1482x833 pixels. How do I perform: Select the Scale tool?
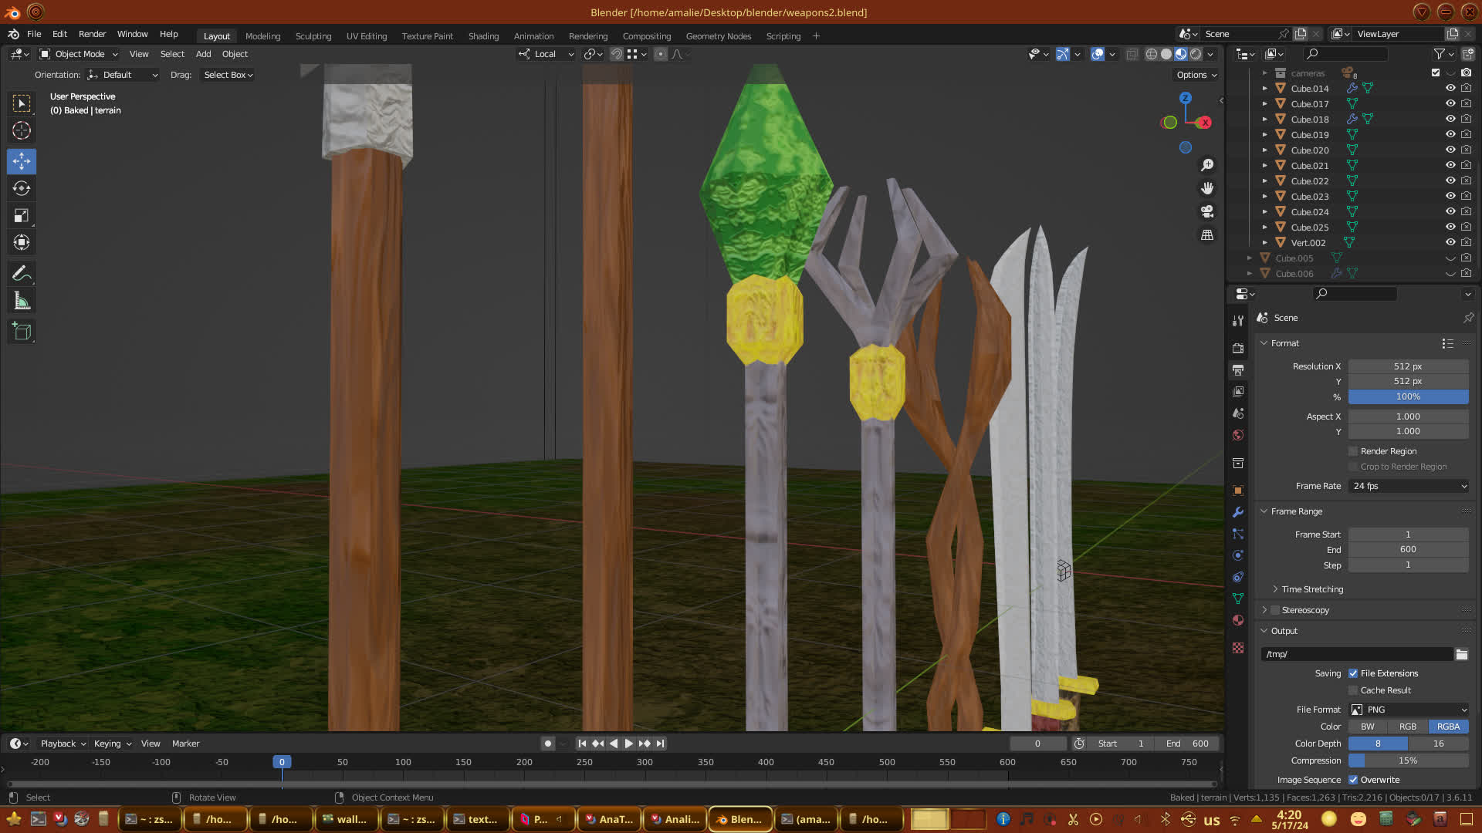(22, 216)
